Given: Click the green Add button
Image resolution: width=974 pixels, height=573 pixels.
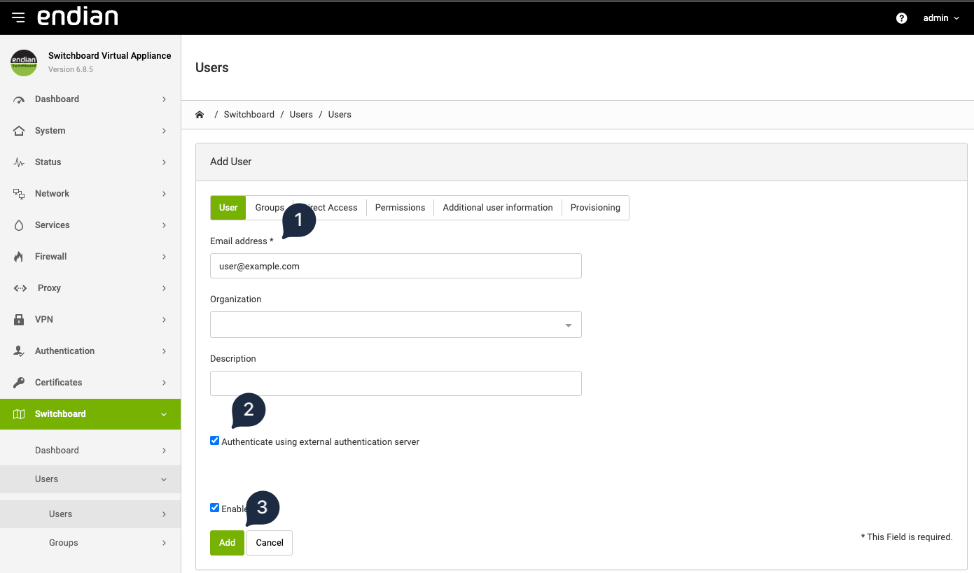Looking at the screenshot, I should (227, 543).
